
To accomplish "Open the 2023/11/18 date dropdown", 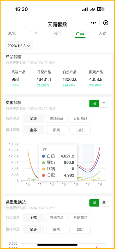I will point(19,46).
